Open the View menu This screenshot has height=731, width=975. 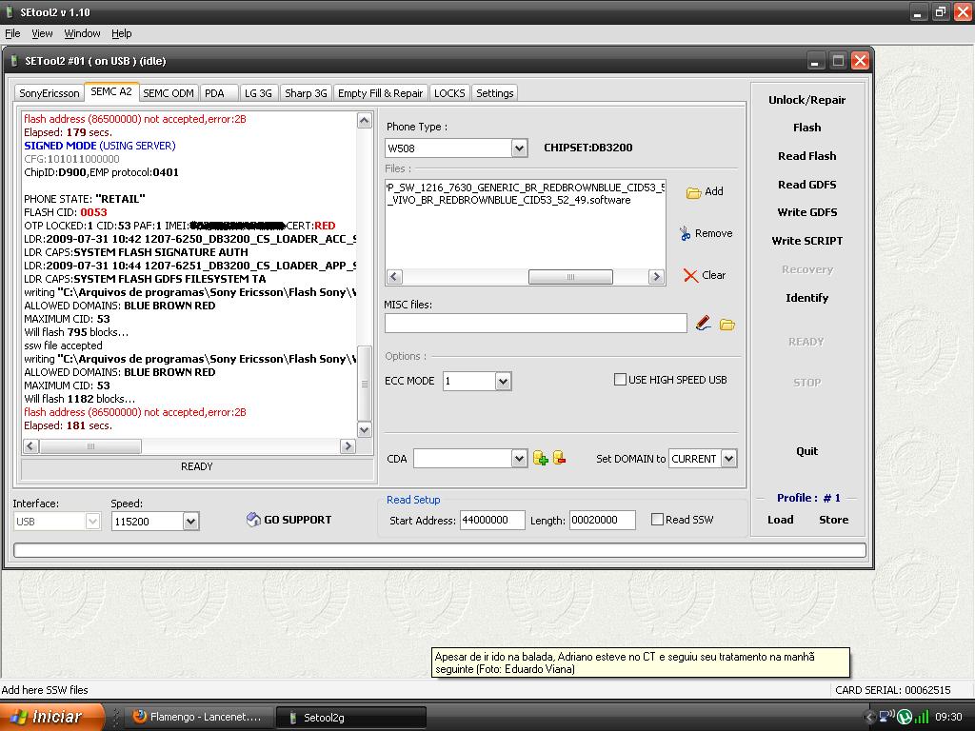tap(42, 33)
